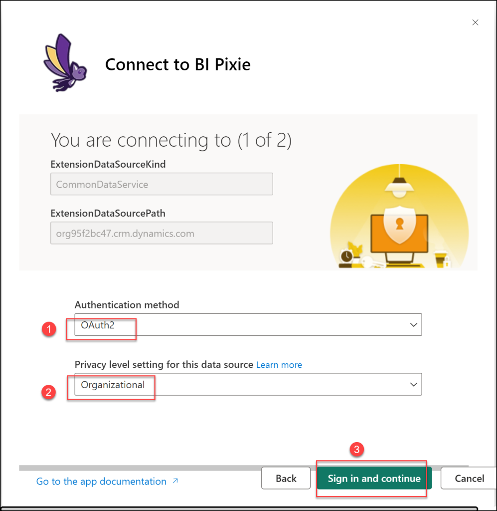This screenshot has width=497, height=511.
Task: Click the "You are connecting to" heading
Action: click(171, 140)
